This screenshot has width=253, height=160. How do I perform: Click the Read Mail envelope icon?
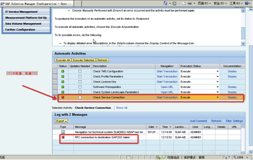pos(184,3)
